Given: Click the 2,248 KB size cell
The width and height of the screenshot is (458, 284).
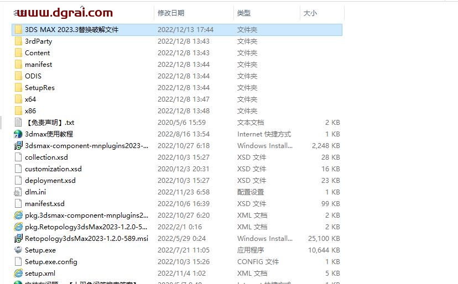Looking at the screenshot, I should [x=326, y=146].
